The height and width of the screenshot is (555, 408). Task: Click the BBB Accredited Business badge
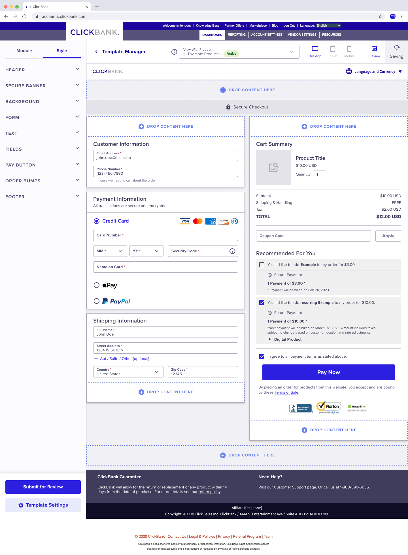(x=301, y=408)
